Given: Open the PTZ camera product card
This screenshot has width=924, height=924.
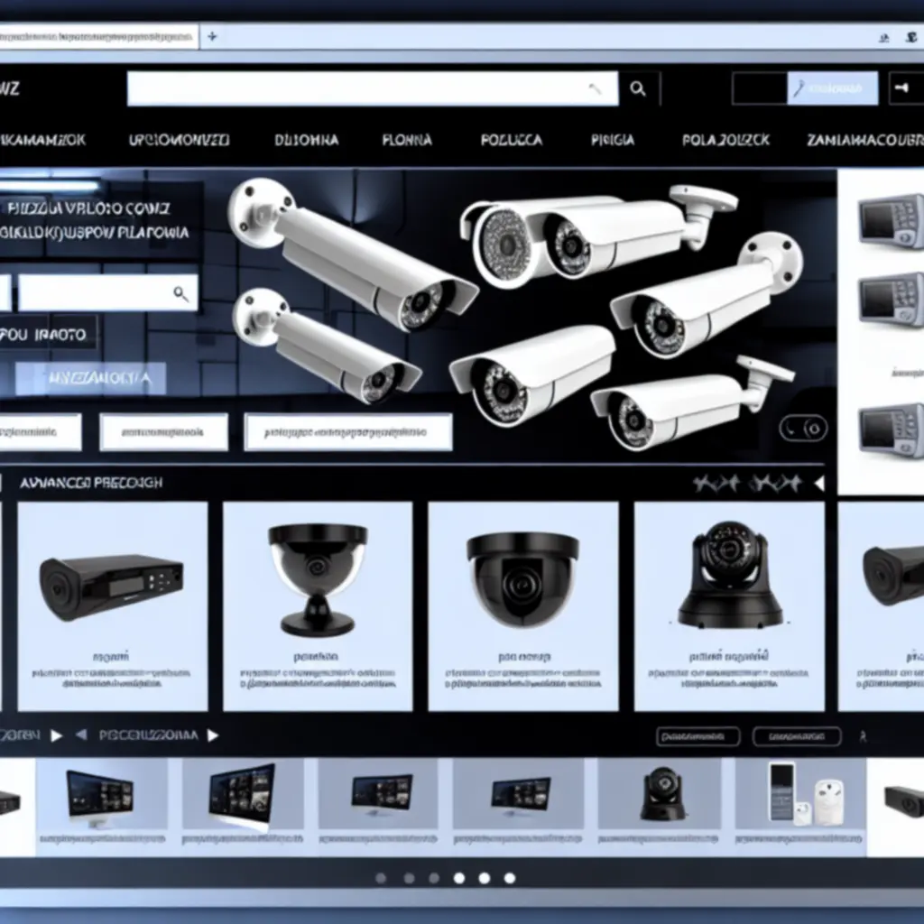Looking at the screenshot, I should pyautogui.click(x=729, y=605).
